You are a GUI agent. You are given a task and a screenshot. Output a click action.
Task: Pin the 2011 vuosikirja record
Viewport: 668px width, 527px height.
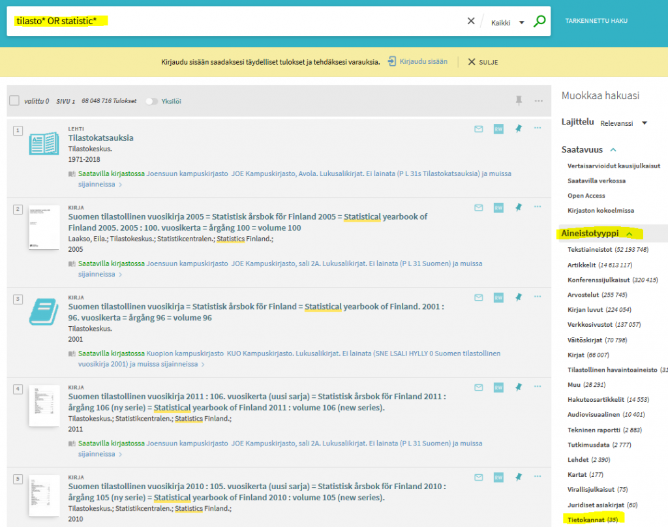pyautogui.click(x=519, y=387)
